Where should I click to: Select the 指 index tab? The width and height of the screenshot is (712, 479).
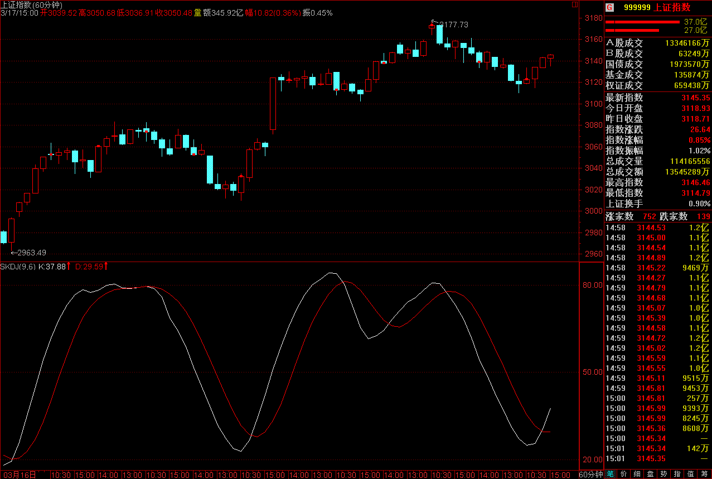[x=677, y=474]
